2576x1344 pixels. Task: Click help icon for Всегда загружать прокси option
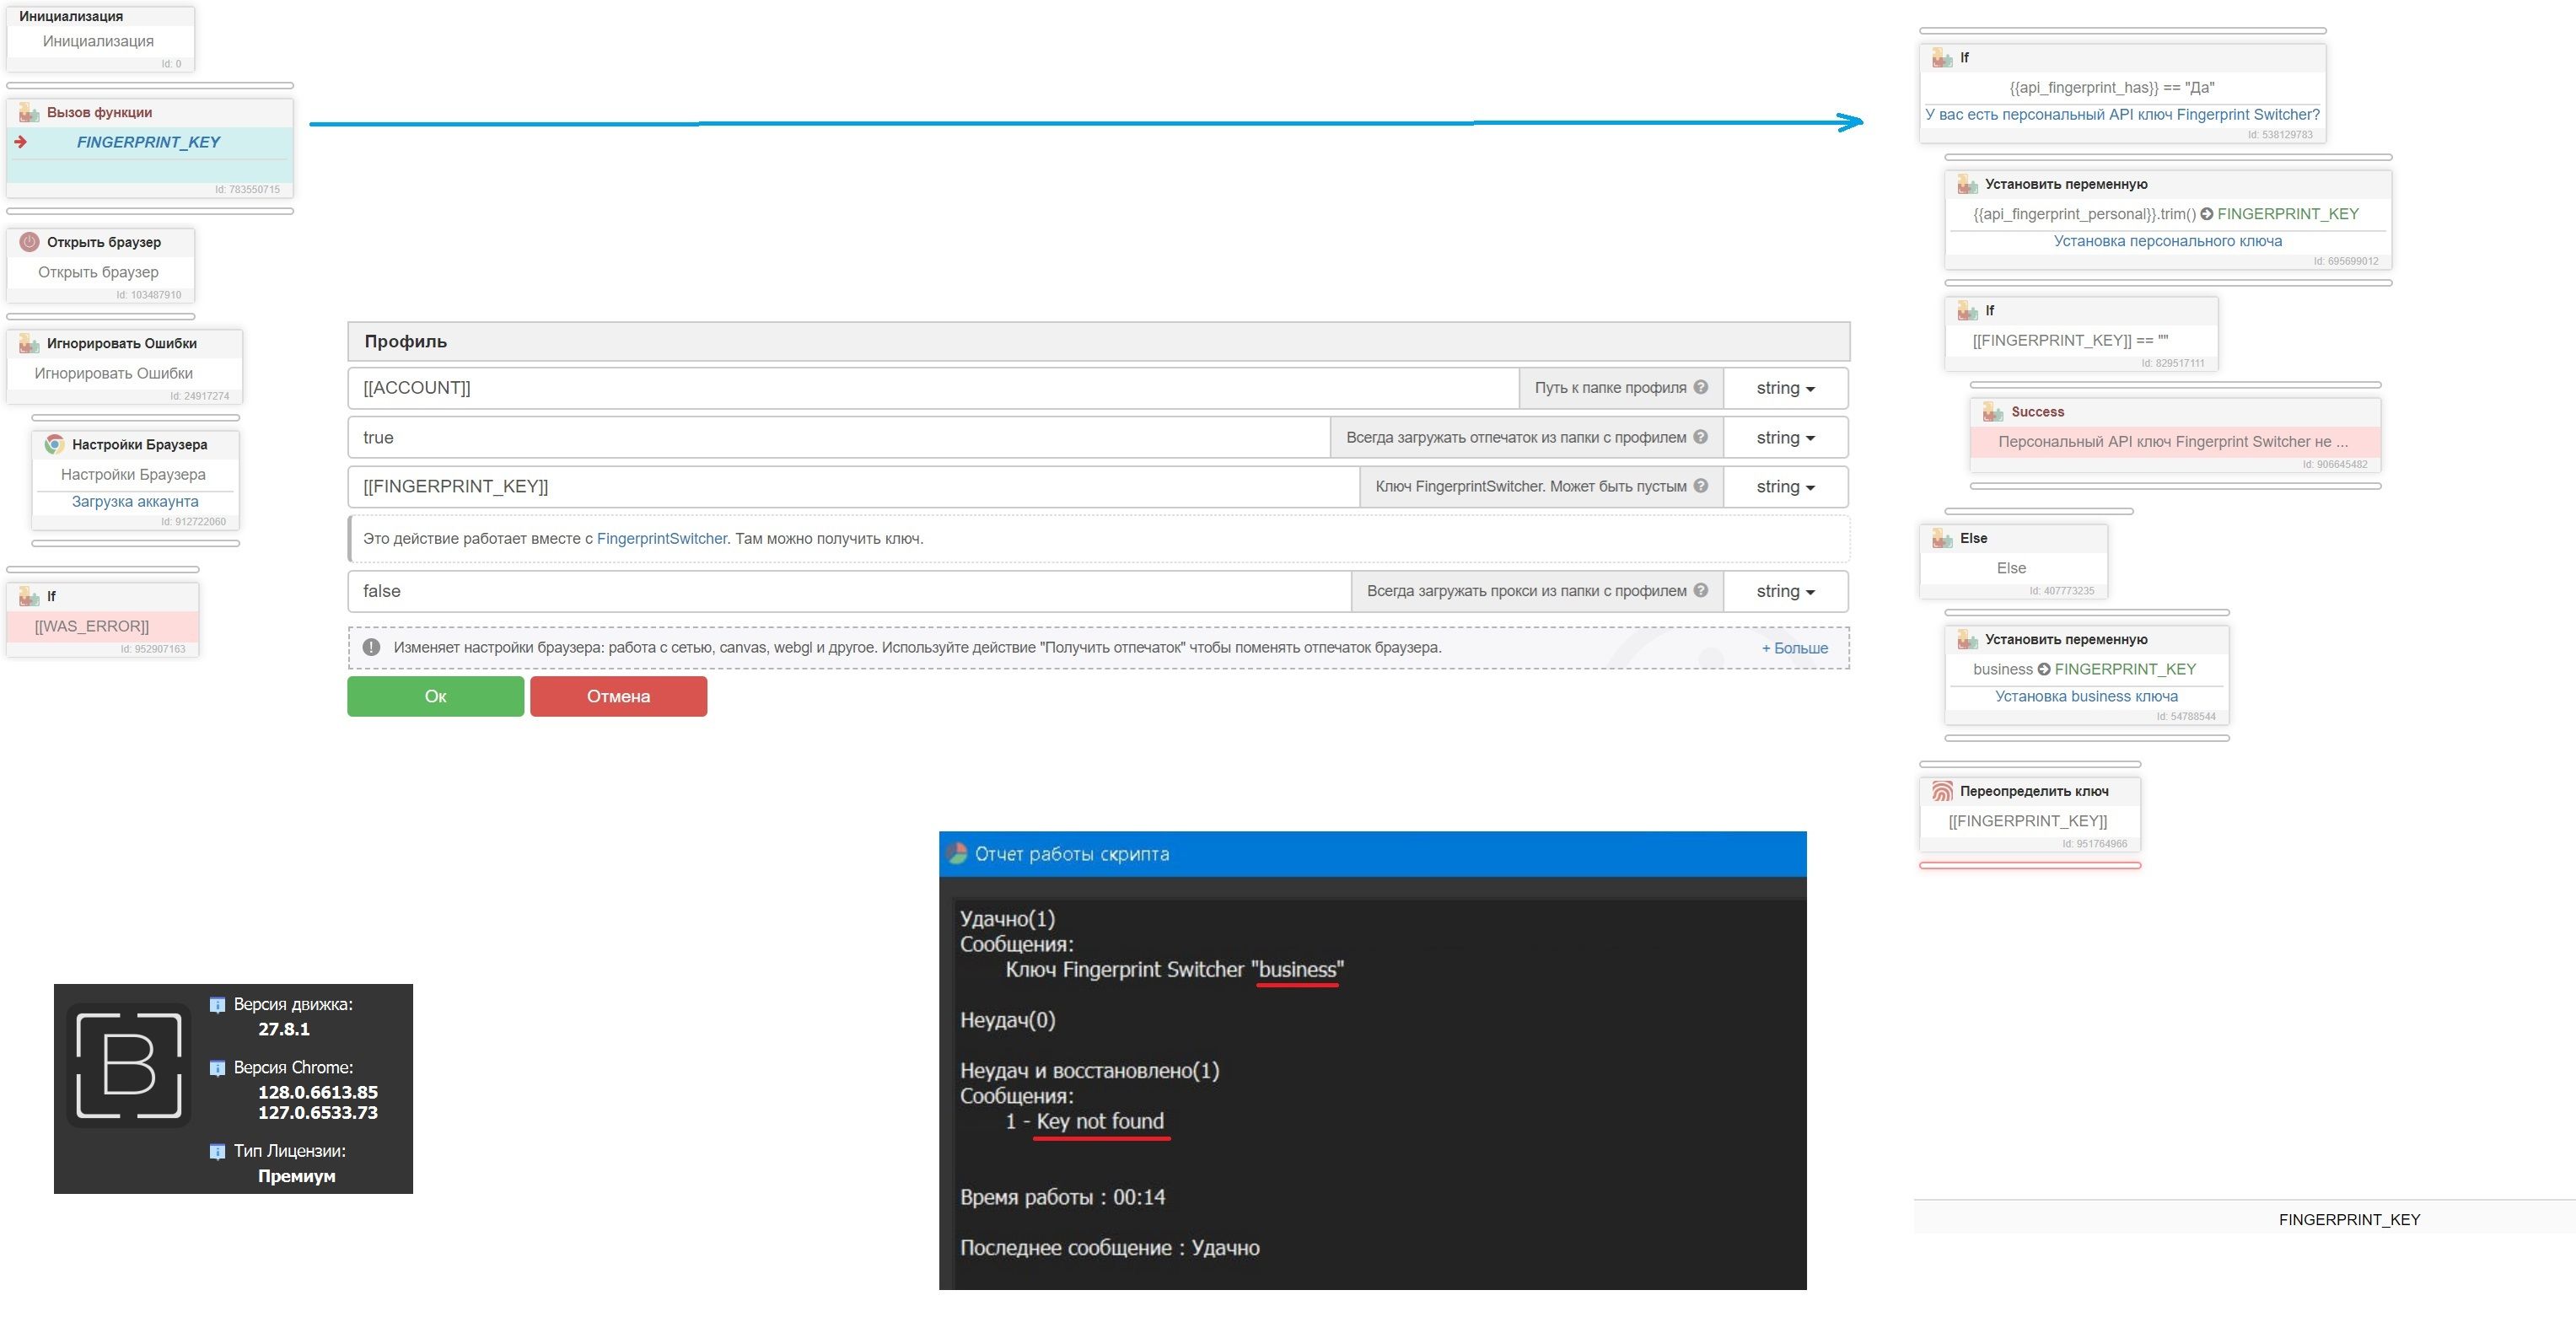tap(1700, 590)
